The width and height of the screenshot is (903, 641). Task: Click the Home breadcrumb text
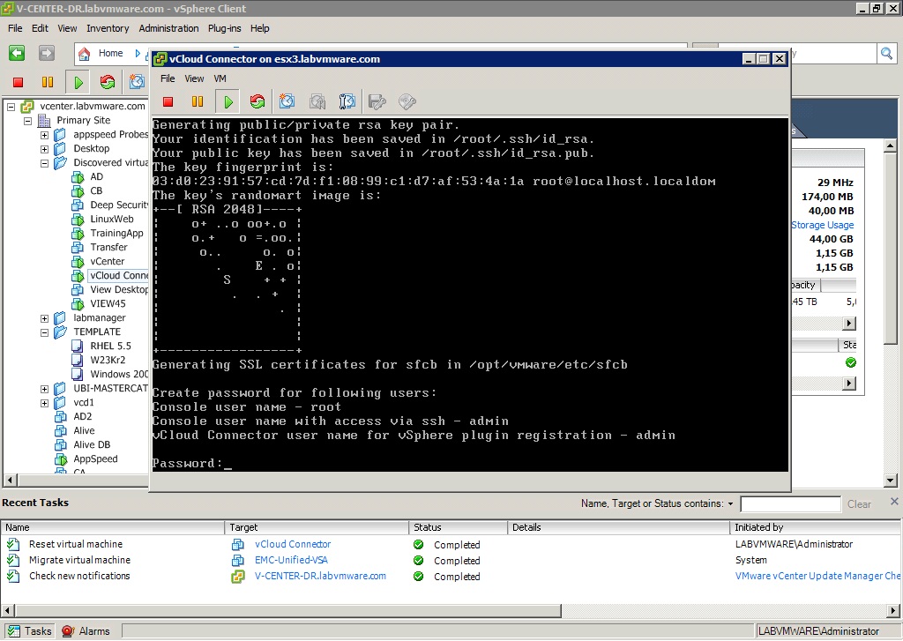tap(110, 54)
